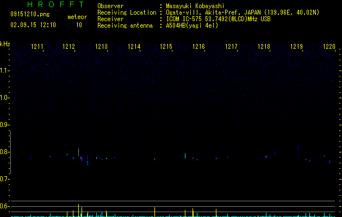
Task: Click the ICOM IC-575 53.7492 MHz USB text
Action: coord(218,19)
